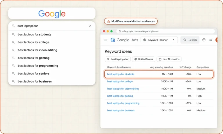Click the search icon beside 'best laptops for'
This screenshot has width=223, height=134.
(13, 26)
